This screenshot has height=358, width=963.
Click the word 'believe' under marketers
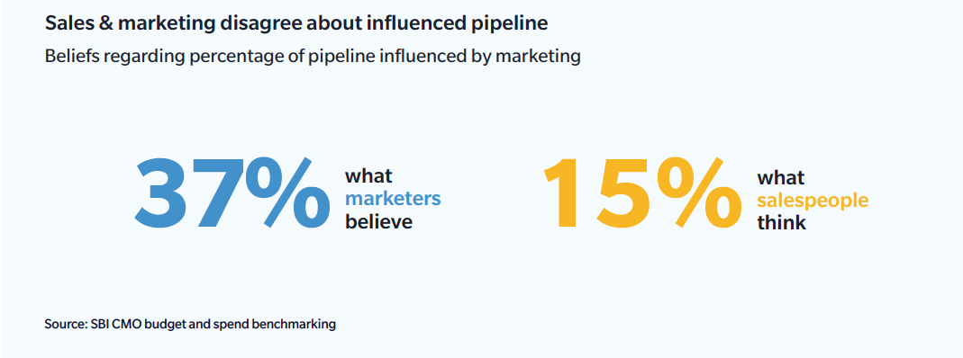[378, 221]
